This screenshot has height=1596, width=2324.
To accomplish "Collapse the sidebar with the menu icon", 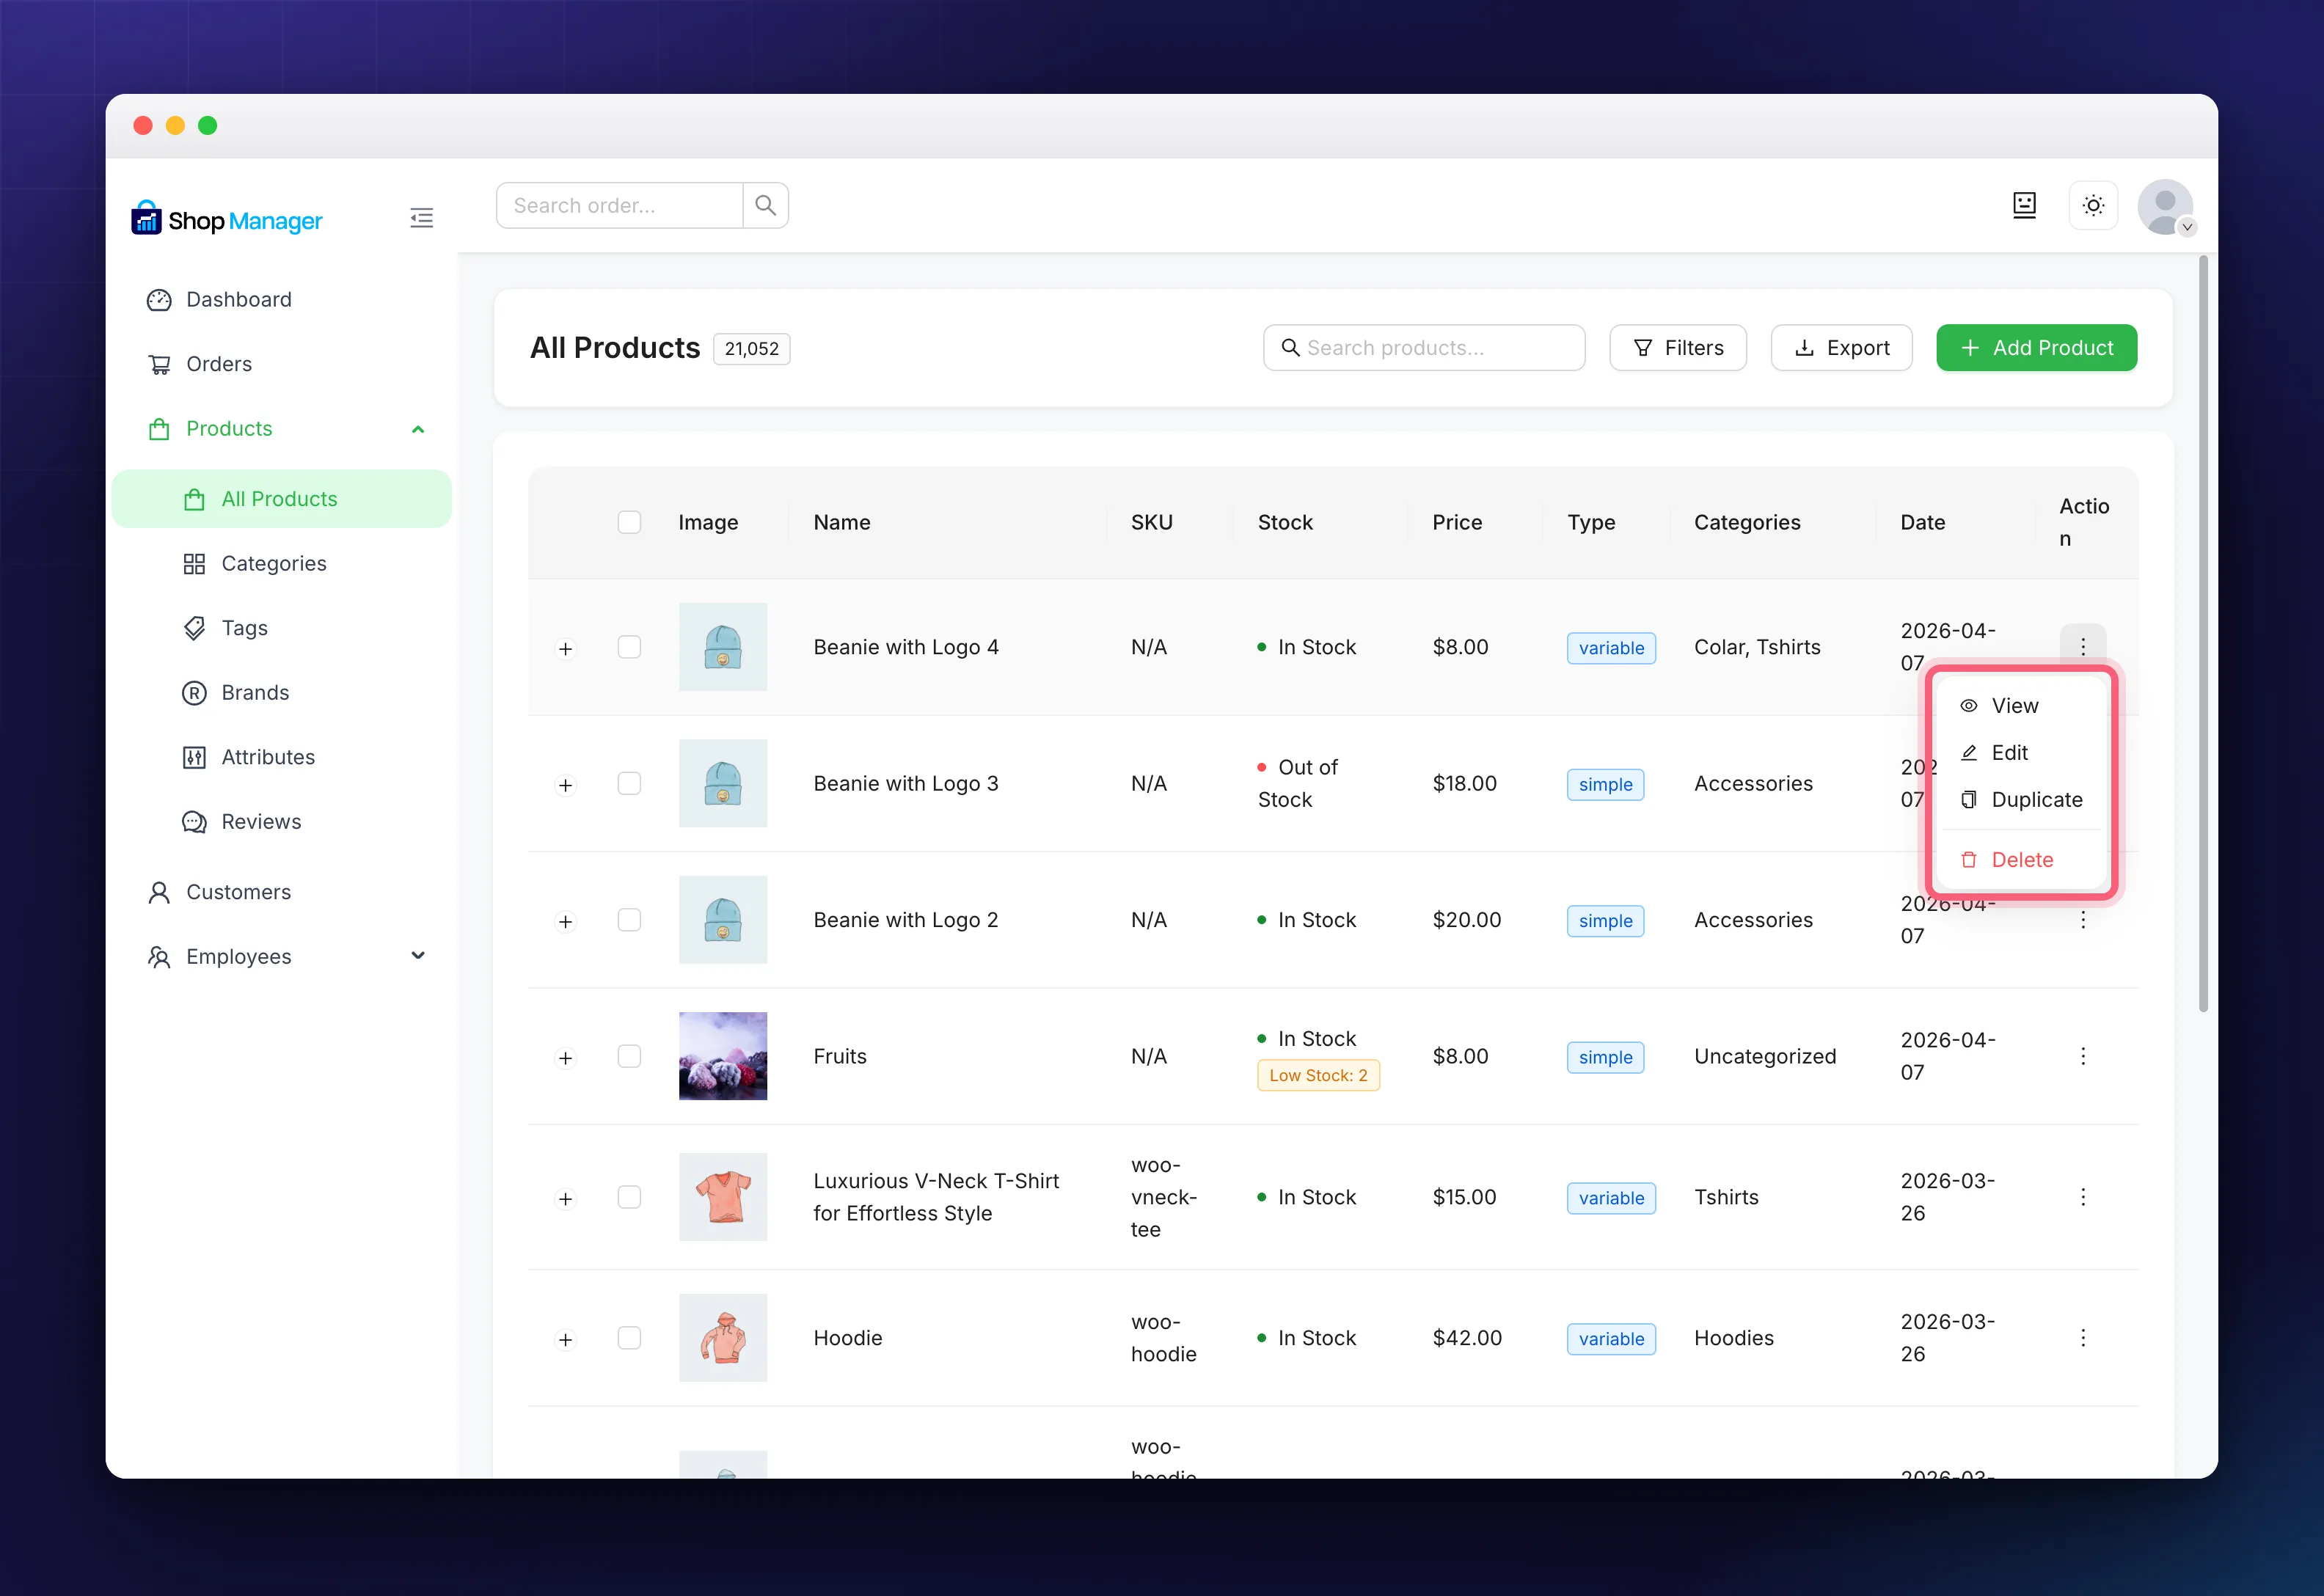I will click(421, 218).
